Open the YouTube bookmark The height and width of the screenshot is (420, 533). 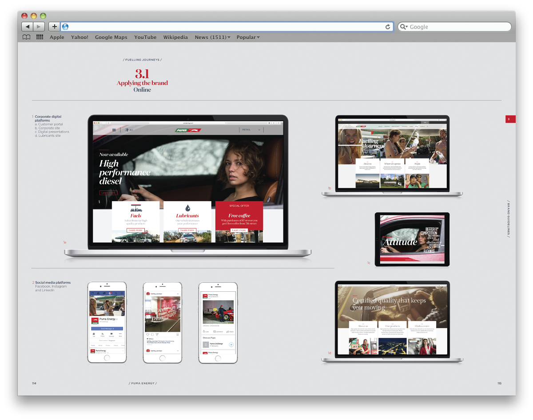coord(145,37)
